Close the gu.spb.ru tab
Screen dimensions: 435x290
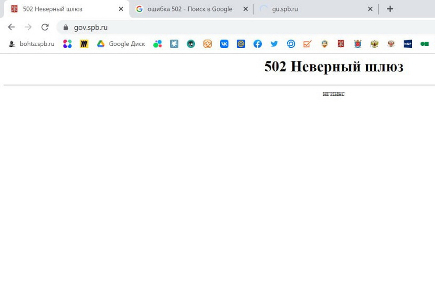370,9
